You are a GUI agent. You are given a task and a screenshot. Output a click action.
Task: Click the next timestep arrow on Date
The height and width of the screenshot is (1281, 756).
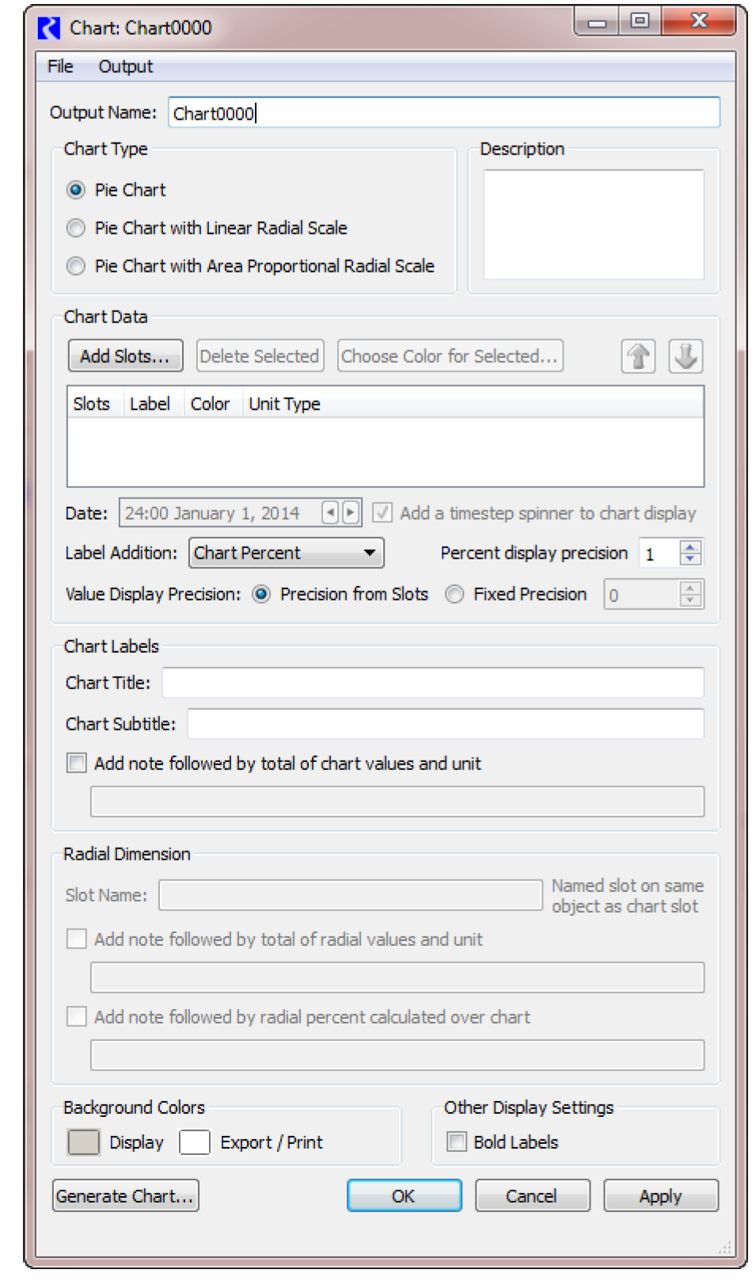point(351,513)
